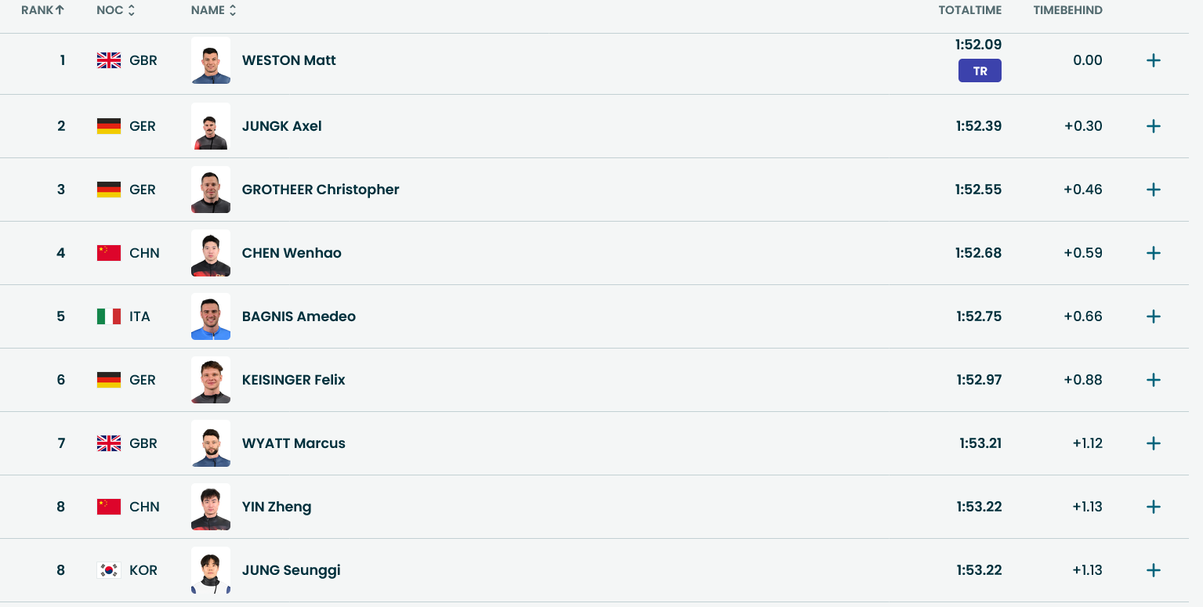Open GROTHEER Christopher's name link
1203x607 pixels.
point(321,190)
